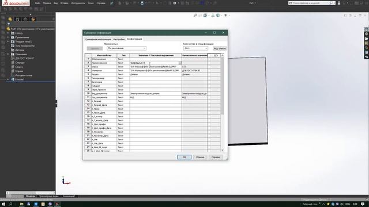Open the value dropdown arrow in Наименование row
The height and width of the screenshot is (207, 369).
coord(180,63)
